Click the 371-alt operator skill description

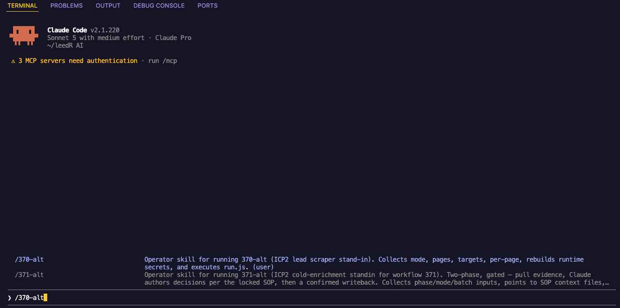pyautogui.click(x=377, y=278)
